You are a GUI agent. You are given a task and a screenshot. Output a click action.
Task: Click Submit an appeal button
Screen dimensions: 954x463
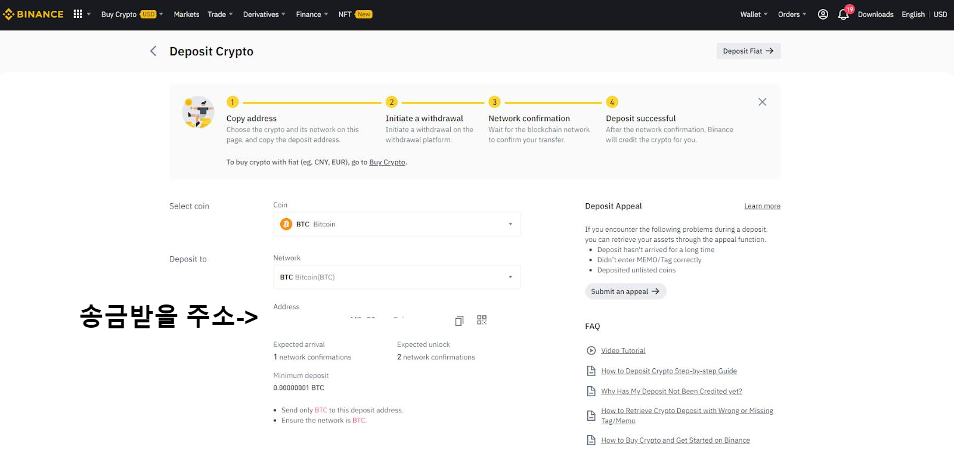coord(625,291)
